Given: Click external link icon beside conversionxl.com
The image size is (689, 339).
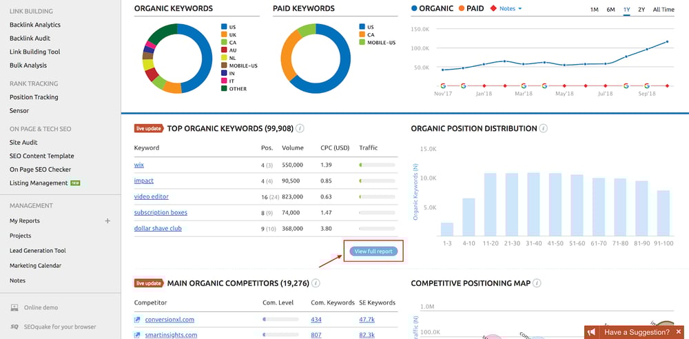Looking at the screenshot, I should coord(138,320).
